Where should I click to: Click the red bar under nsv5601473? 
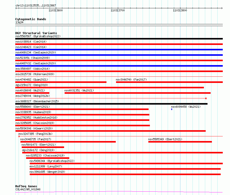43,147
